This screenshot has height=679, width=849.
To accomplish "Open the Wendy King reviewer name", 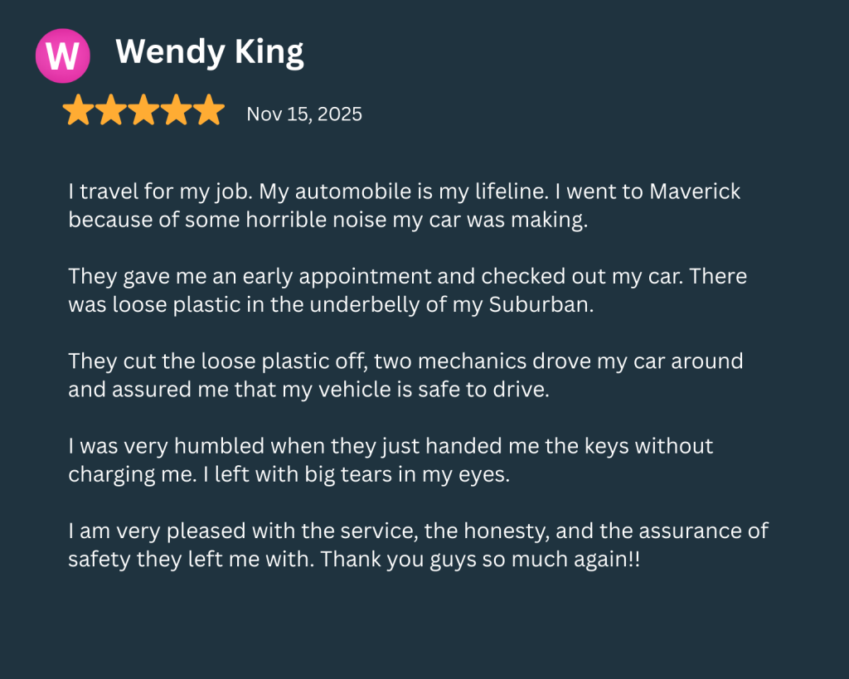I will (x=210, y=52).
